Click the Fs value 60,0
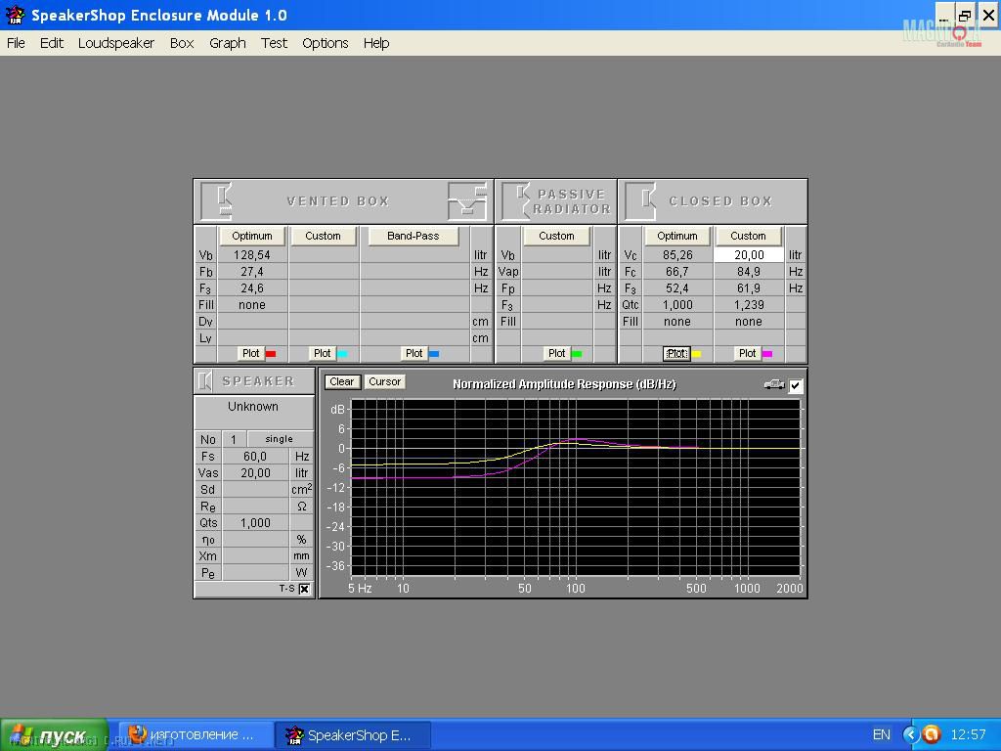This screenshot has width=1001, height=751. 255,456
